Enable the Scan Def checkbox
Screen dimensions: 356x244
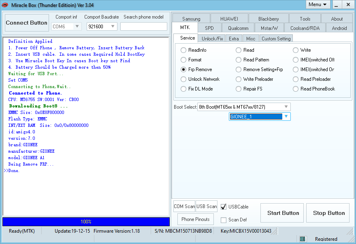224,220
